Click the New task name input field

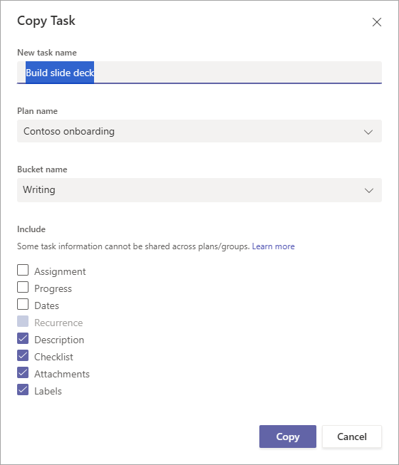click(199, 73)
